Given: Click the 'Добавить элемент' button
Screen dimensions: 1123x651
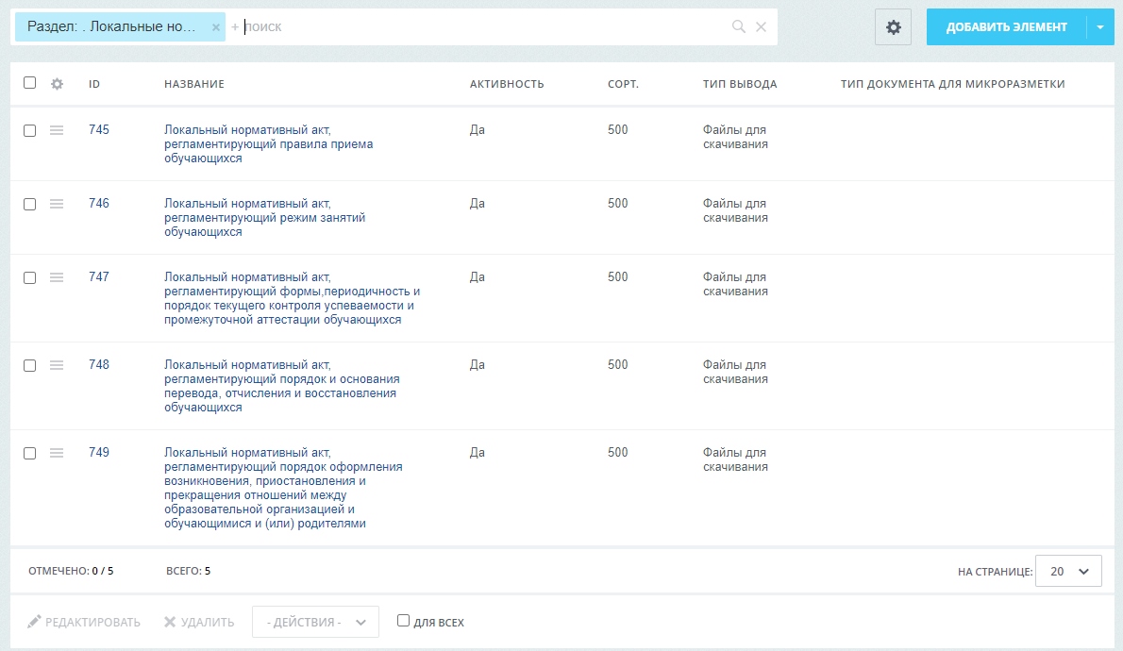Looking at the screenshot, I should pyautogui.click(x=1006, y=27).
